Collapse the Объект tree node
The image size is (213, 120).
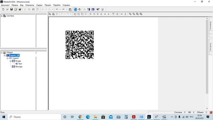2,53
